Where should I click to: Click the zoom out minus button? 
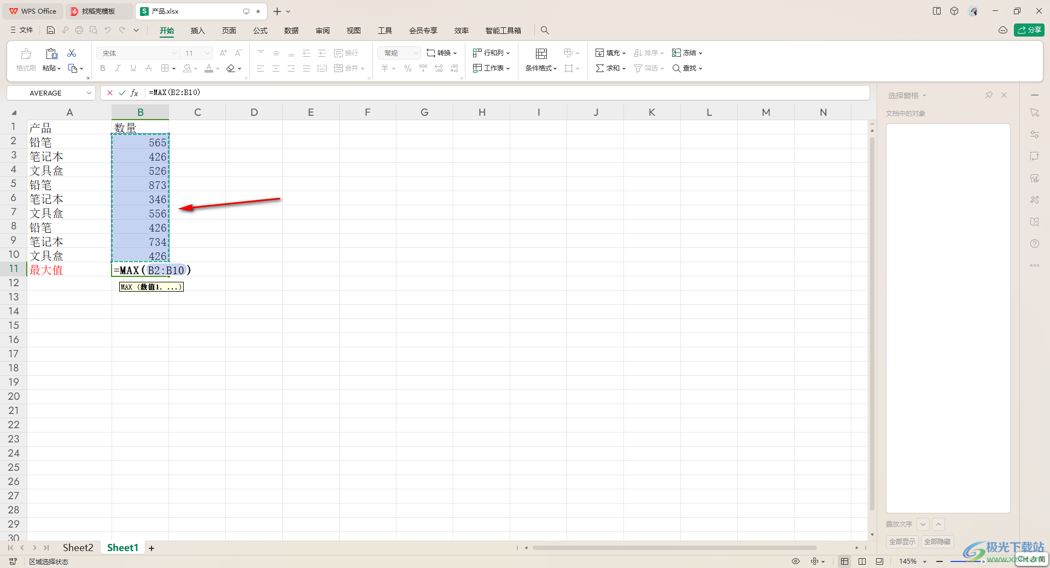click(940, 561)
